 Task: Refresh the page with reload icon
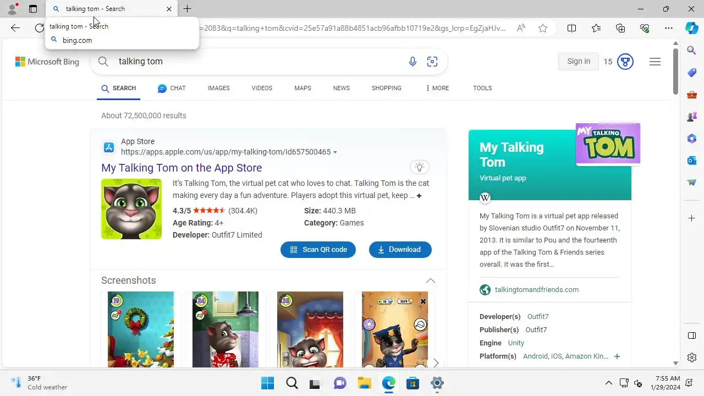39,28
